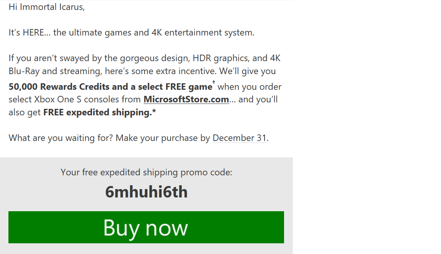Viewport: 441px width, 254px height.
Task: Click the greeting Hi Immortal Icarus
Action: tap(47, 7)
